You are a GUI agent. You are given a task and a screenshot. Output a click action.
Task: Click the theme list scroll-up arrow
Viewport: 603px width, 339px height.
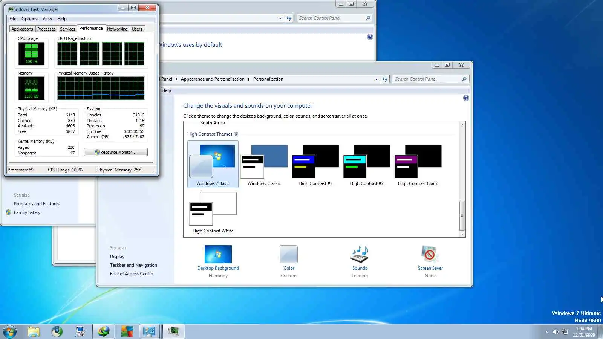click(x=462, y=125)
